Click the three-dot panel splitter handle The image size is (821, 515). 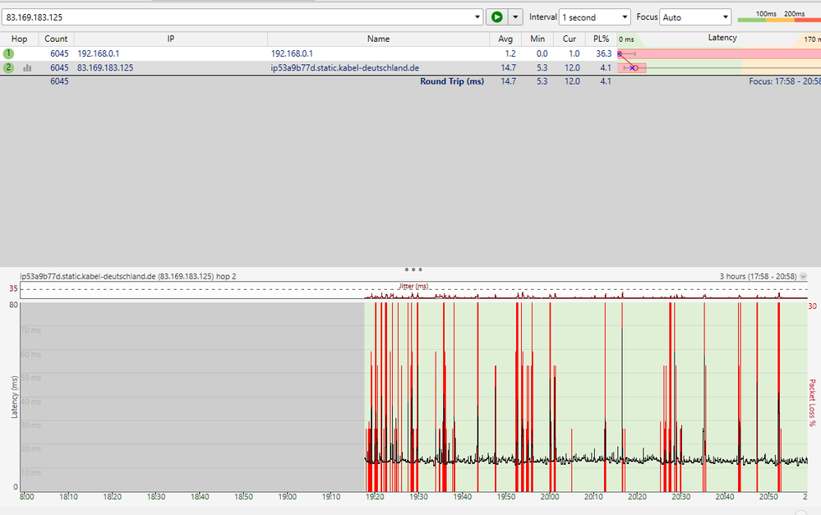[x=413, y=269]
